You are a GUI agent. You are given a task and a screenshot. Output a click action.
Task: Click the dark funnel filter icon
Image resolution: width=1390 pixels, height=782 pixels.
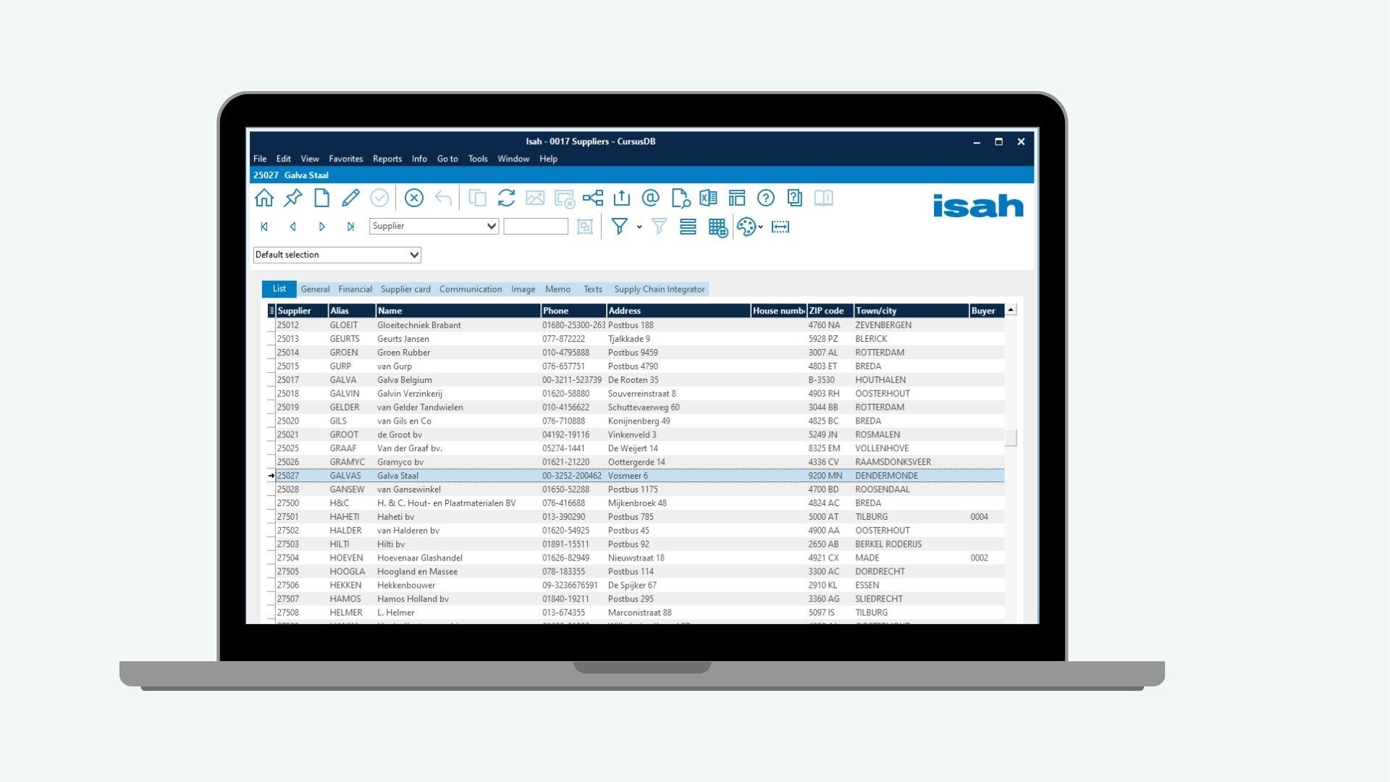(620, 227)
